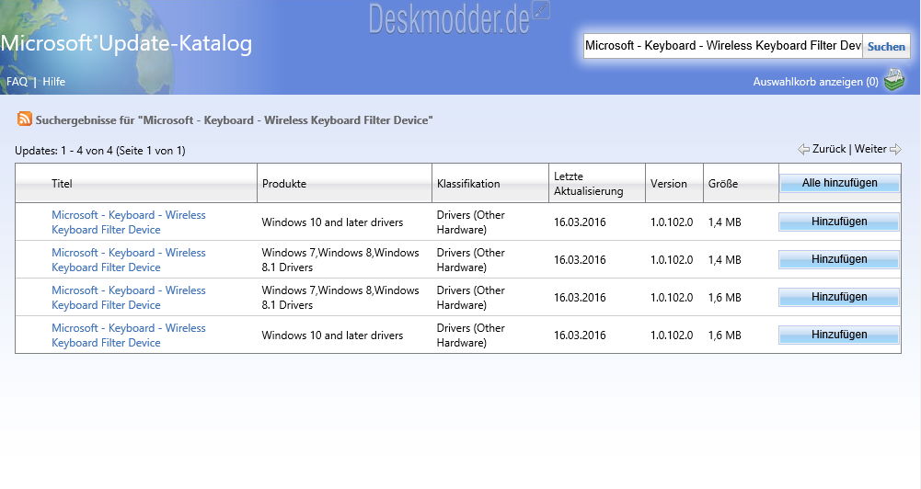Click '1,4 MB' size in first row
Screen dimensions: 921x489
point(724,222)
